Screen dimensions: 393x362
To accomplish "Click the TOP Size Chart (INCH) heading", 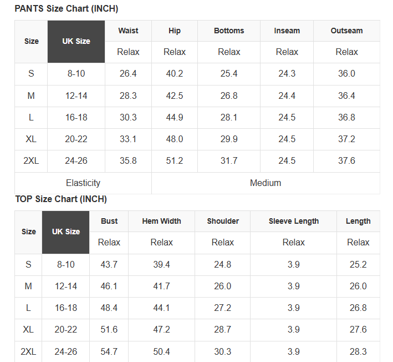I will pyautogui.click(x=61, y=199).
